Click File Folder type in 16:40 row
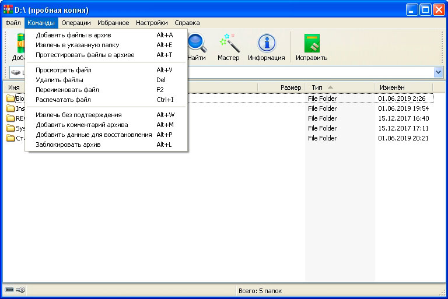 click(322, 118)
